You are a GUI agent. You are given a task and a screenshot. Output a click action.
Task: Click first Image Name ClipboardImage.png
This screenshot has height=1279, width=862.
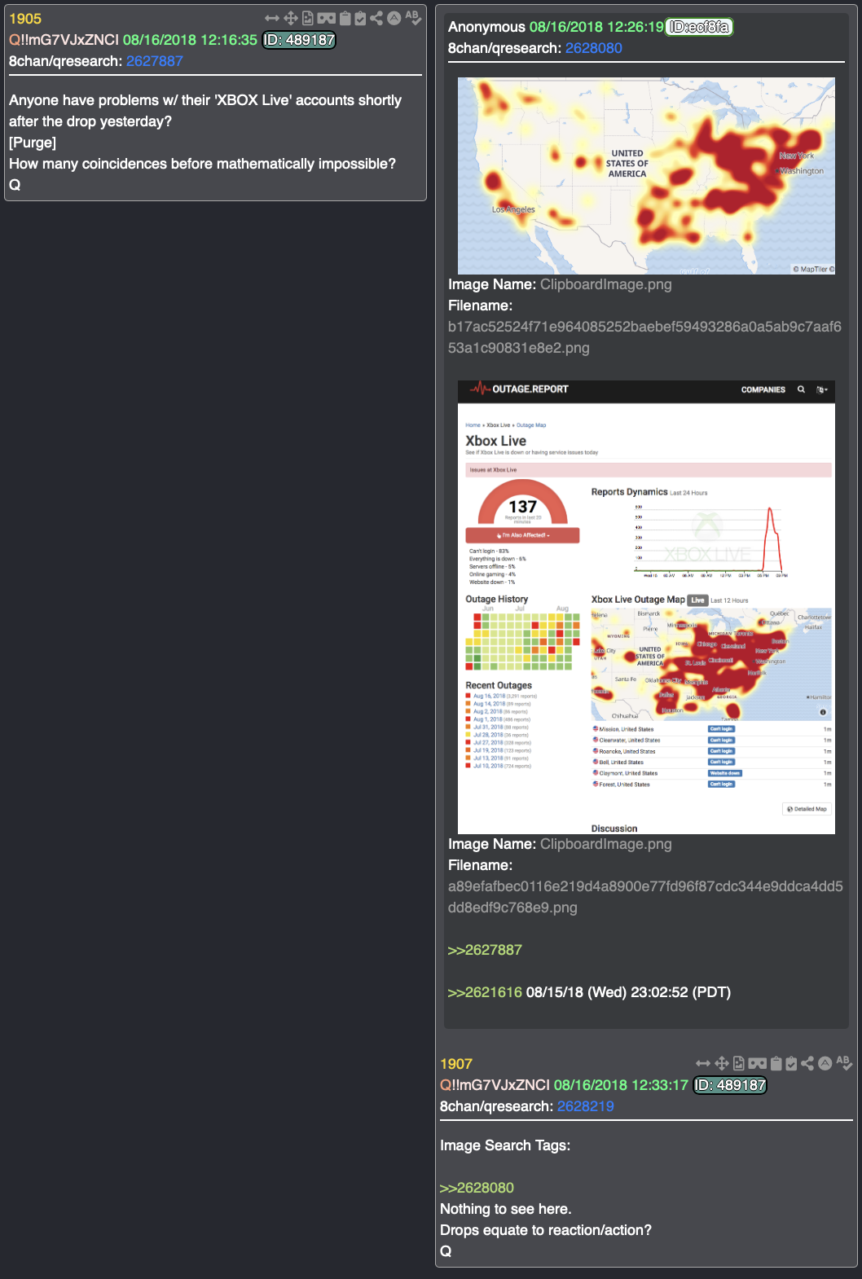606,284
